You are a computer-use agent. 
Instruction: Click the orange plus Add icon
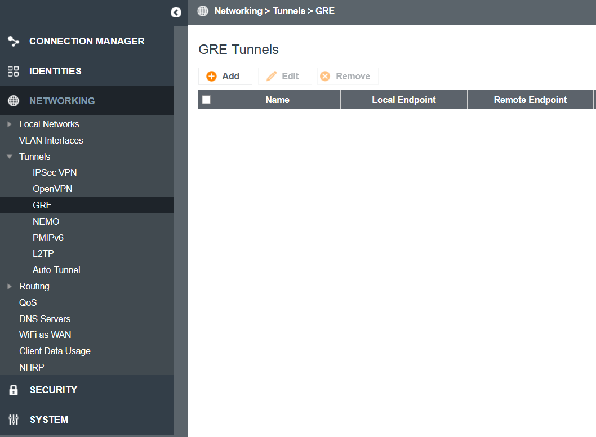(211, 77)
